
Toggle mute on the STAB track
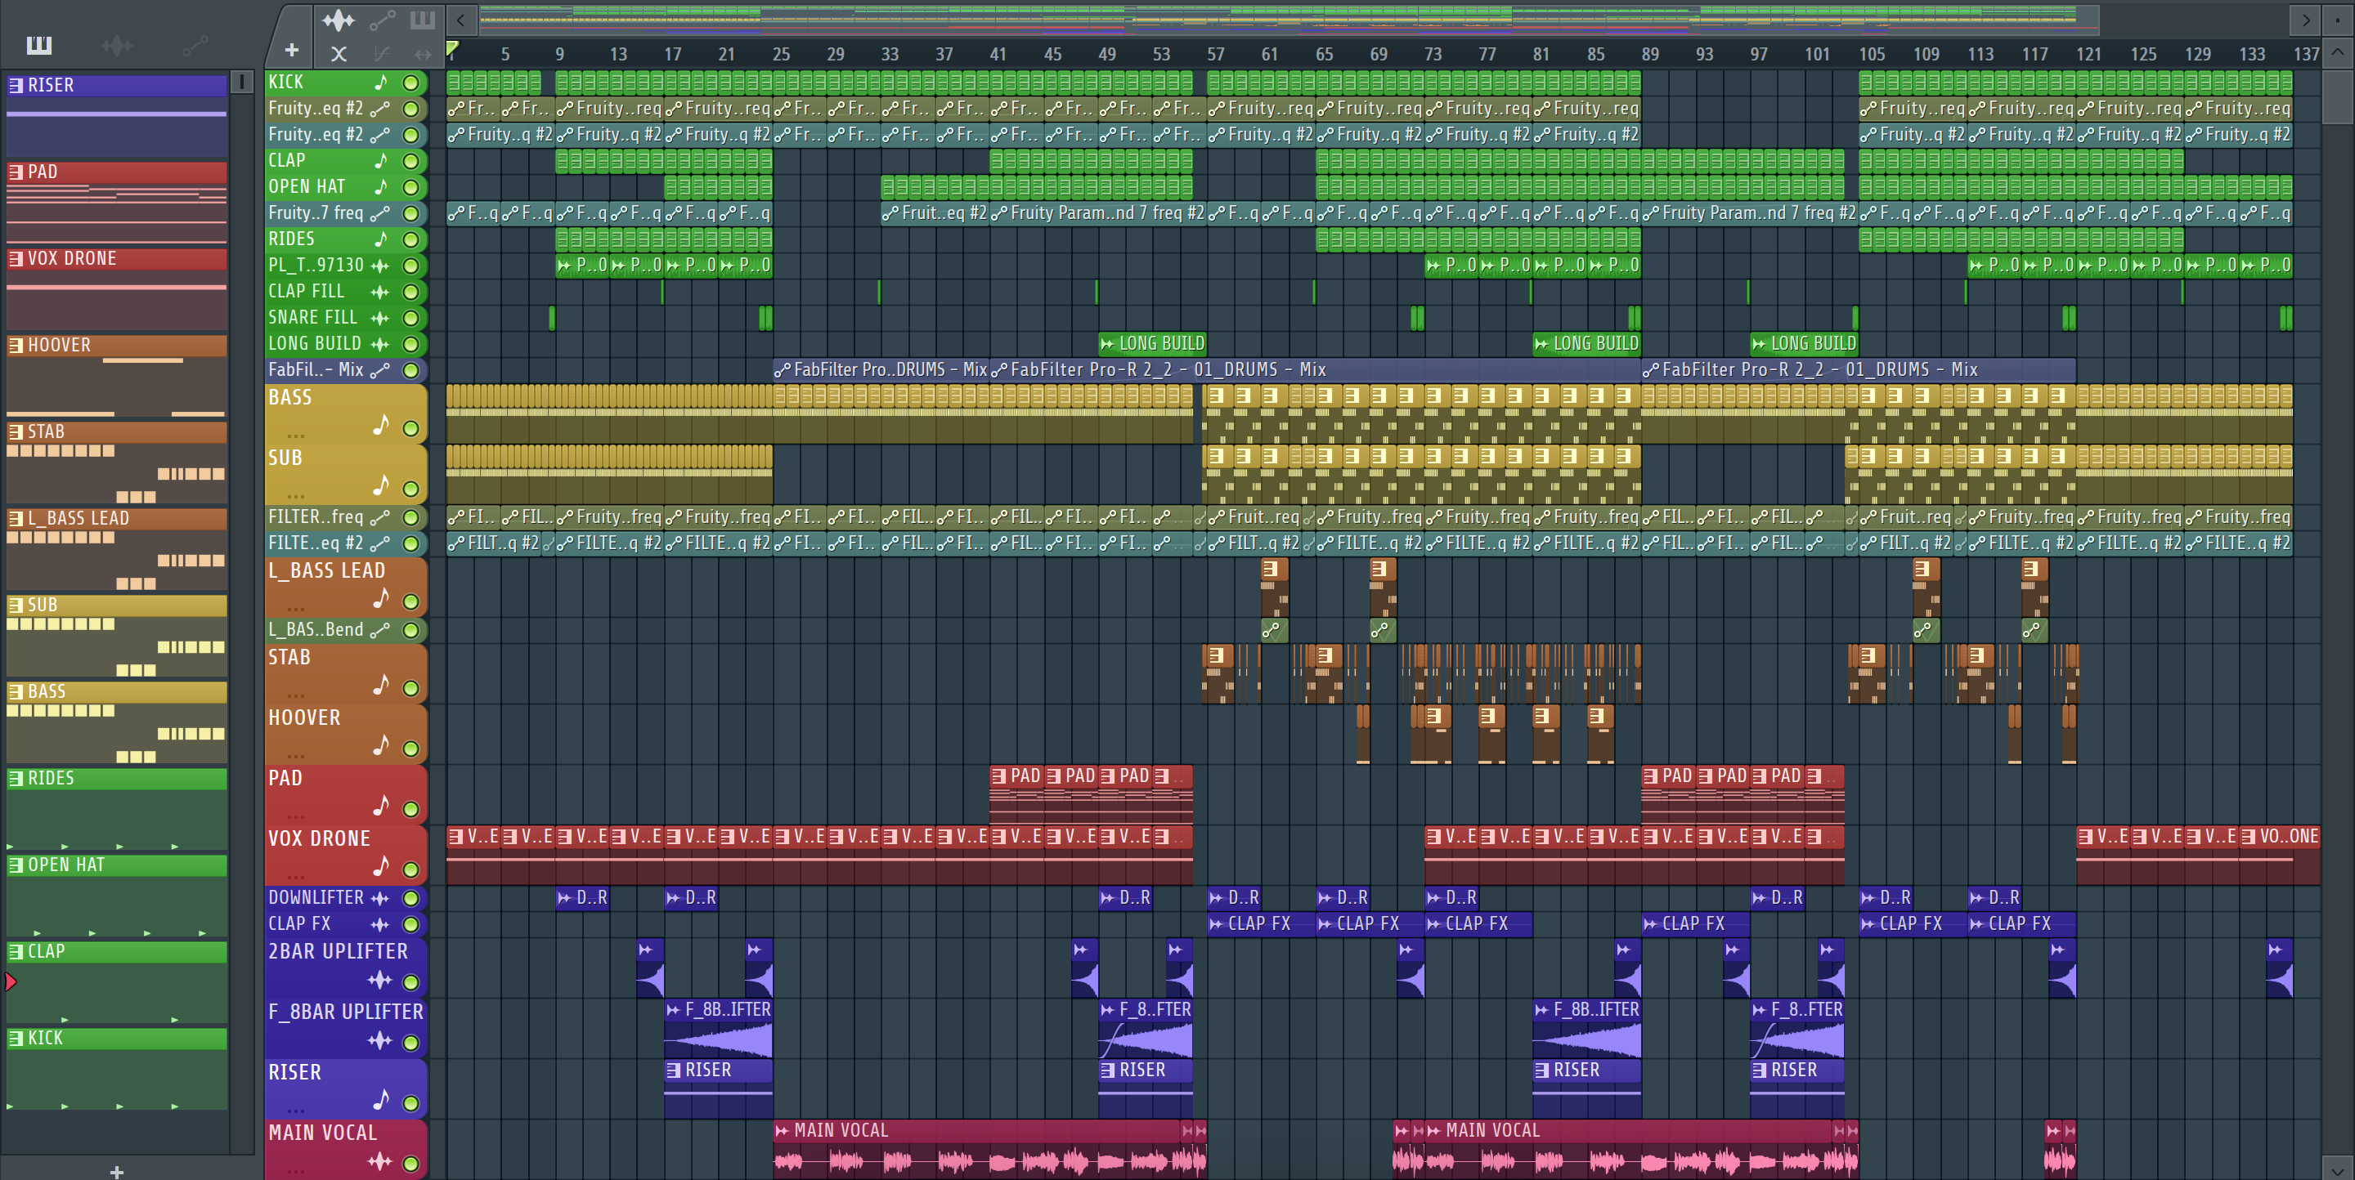(x=411, y=688)
